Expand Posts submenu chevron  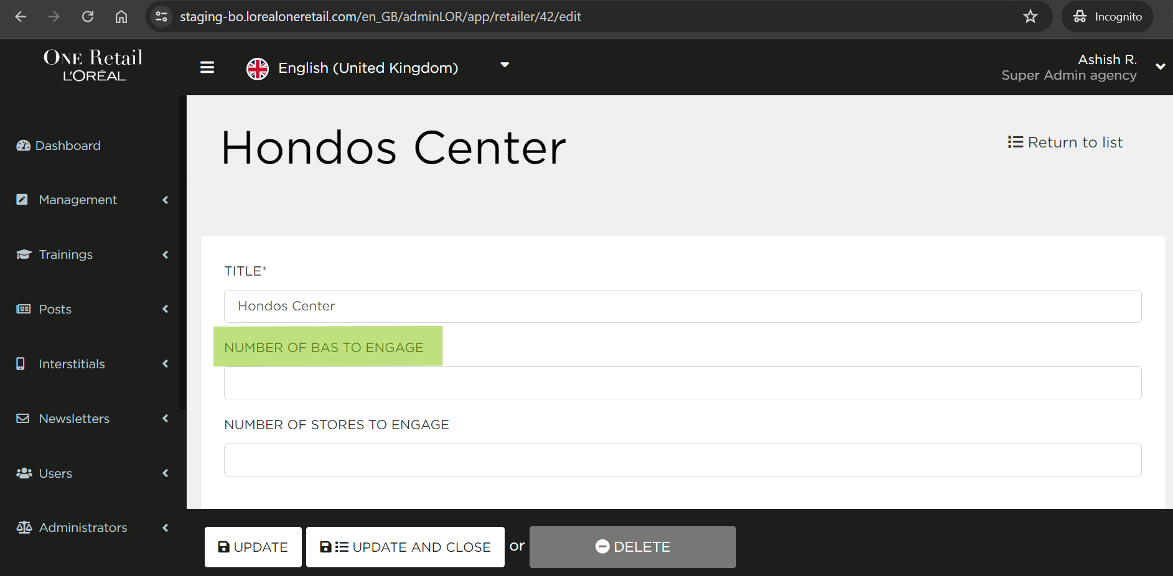coord(166,309)
